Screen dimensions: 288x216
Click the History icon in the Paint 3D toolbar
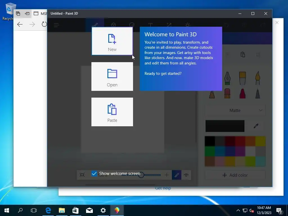click(x=244, y=25)
